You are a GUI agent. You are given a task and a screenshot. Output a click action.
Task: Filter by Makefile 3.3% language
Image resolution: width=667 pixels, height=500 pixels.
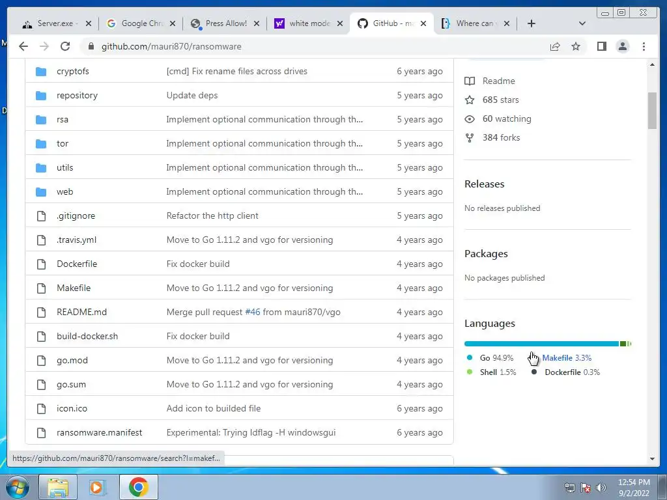(x=567, y=358)
